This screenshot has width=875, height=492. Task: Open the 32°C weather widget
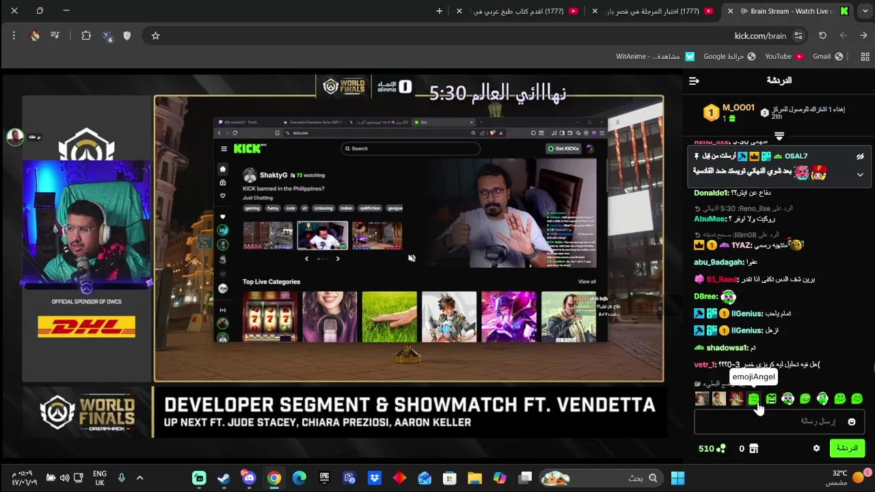846,478
